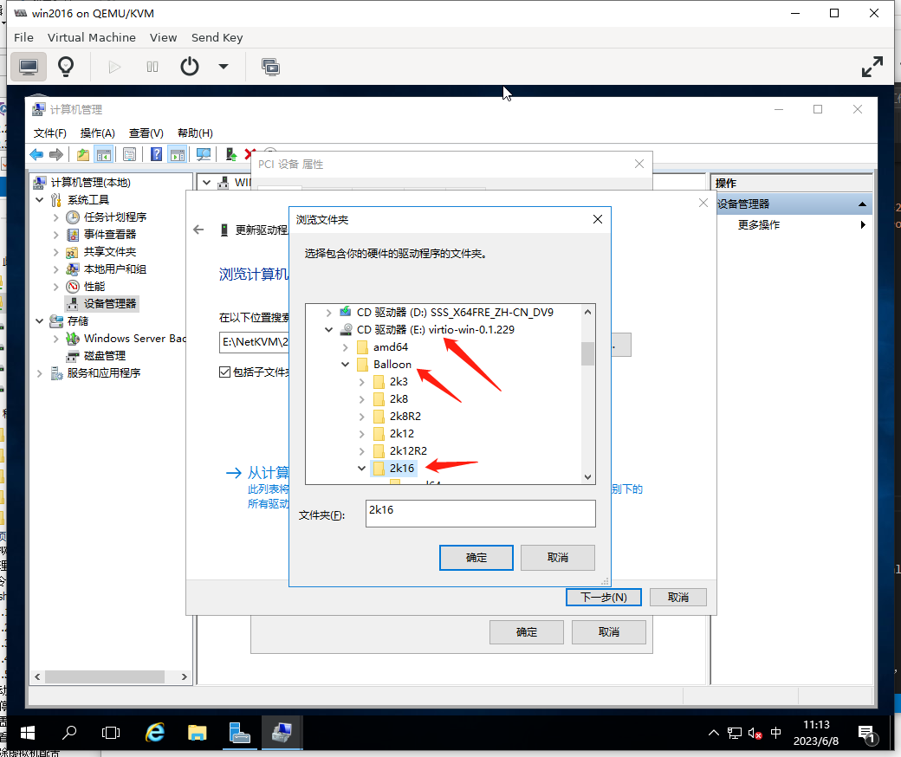Open File Explorer from the taskbar
Image resolution: width=901 pixels, height=757 pixels.
(198, 732)
